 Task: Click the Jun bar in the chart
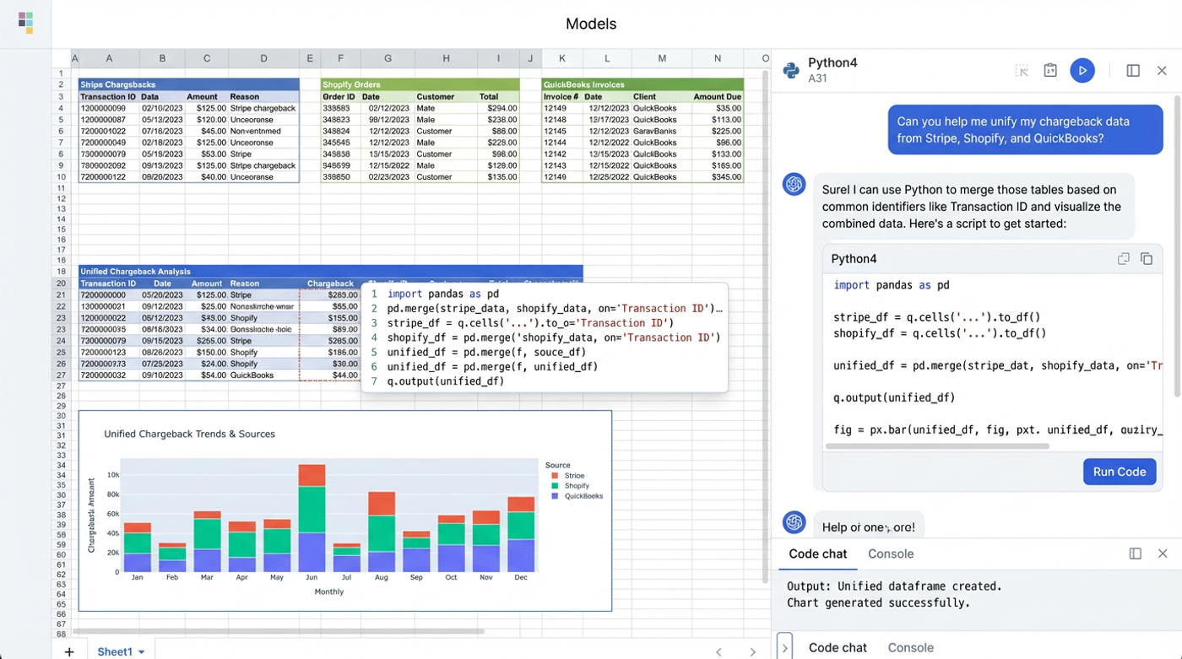(x=312, y=518)
